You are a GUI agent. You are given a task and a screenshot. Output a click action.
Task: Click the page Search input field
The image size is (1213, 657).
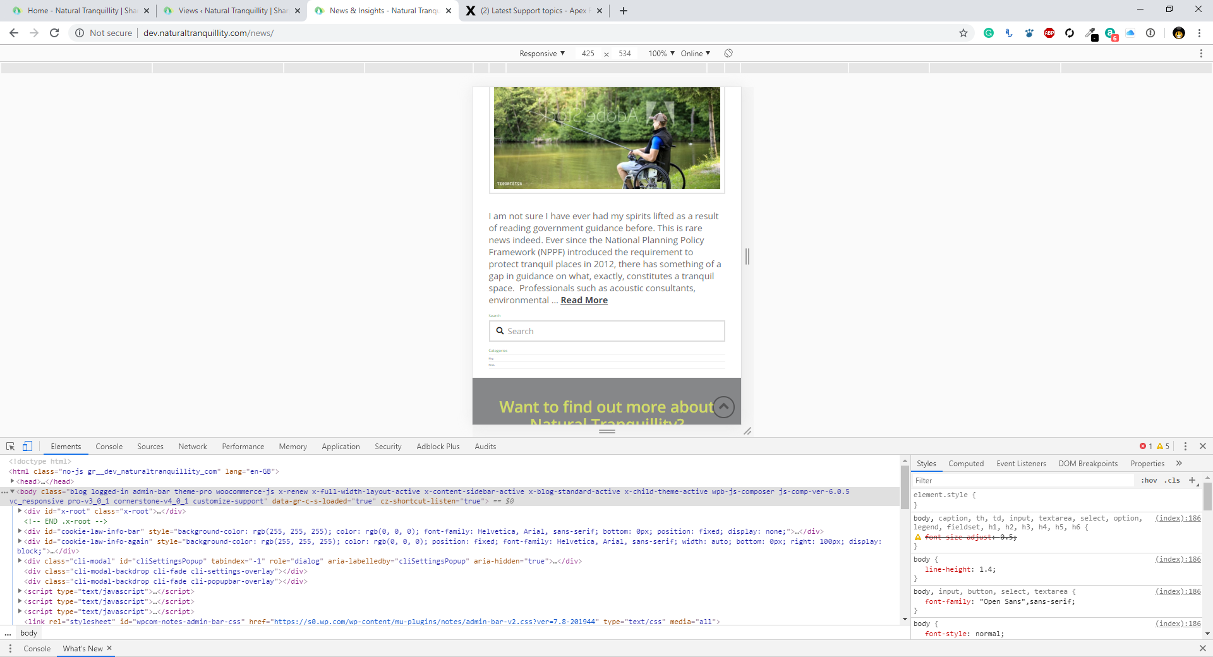607,331
